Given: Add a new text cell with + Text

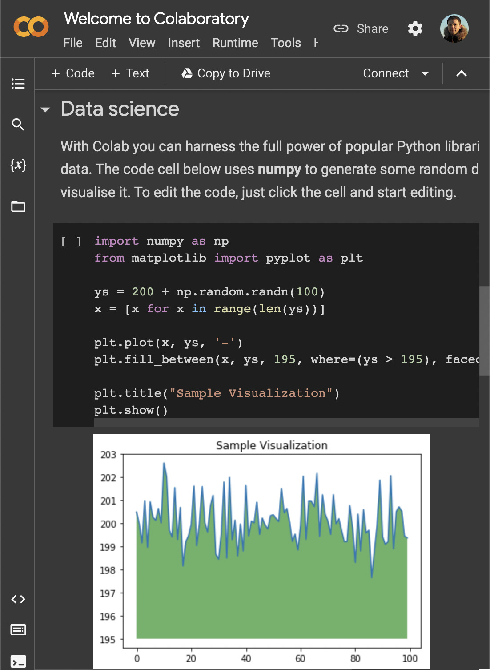Looking at the screenshot, I should [130, 73].
